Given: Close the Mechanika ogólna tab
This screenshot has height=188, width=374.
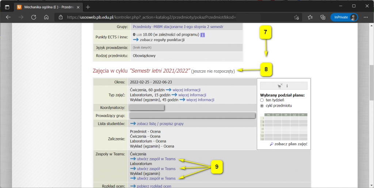Looking at the screenshot, I should pyautogui.click(x=78, y=7).
